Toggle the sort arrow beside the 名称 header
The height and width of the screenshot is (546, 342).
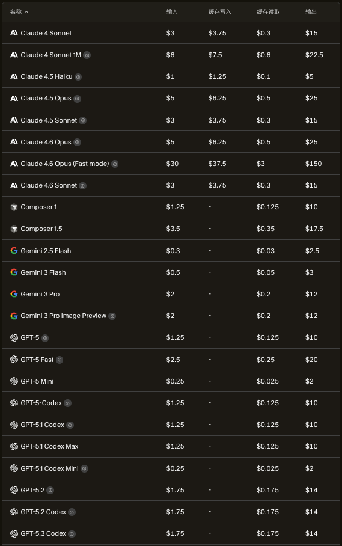point(26,12)
